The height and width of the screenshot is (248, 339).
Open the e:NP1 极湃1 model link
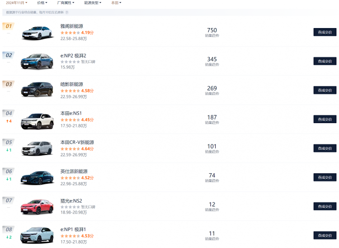coord(73,229)
